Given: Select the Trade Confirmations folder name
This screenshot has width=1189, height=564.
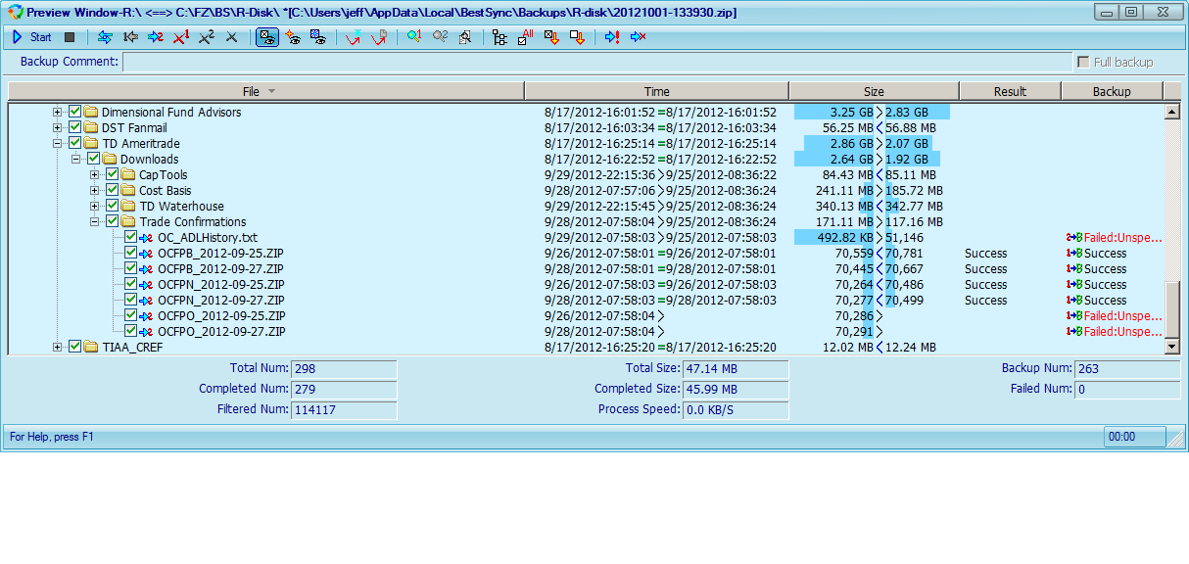Looking at the screenshot, I should 193,222.
